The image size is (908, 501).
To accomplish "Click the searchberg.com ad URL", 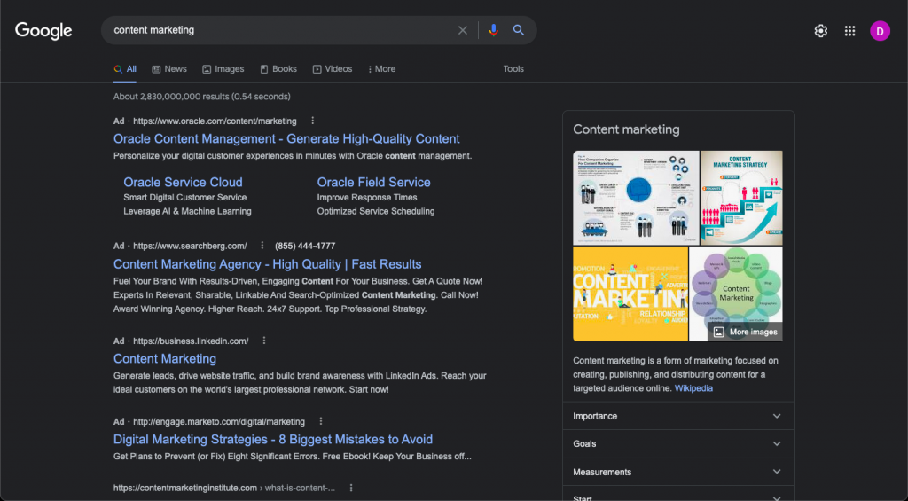I will pos(190,246).
